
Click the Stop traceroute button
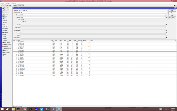click(x=172, y=13)
